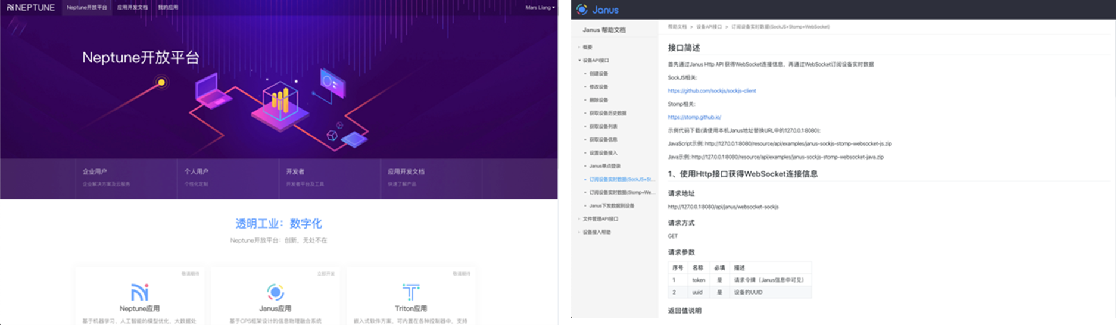This screenshot has height=325, width=1116.
Task: Select Janus单点登录 in the sidebar
Action: [x=604, y=166]
